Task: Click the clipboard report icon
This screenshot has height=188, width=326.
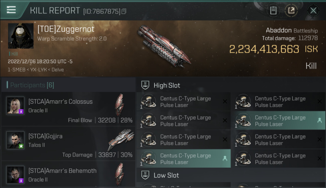Action: [273, 11]
